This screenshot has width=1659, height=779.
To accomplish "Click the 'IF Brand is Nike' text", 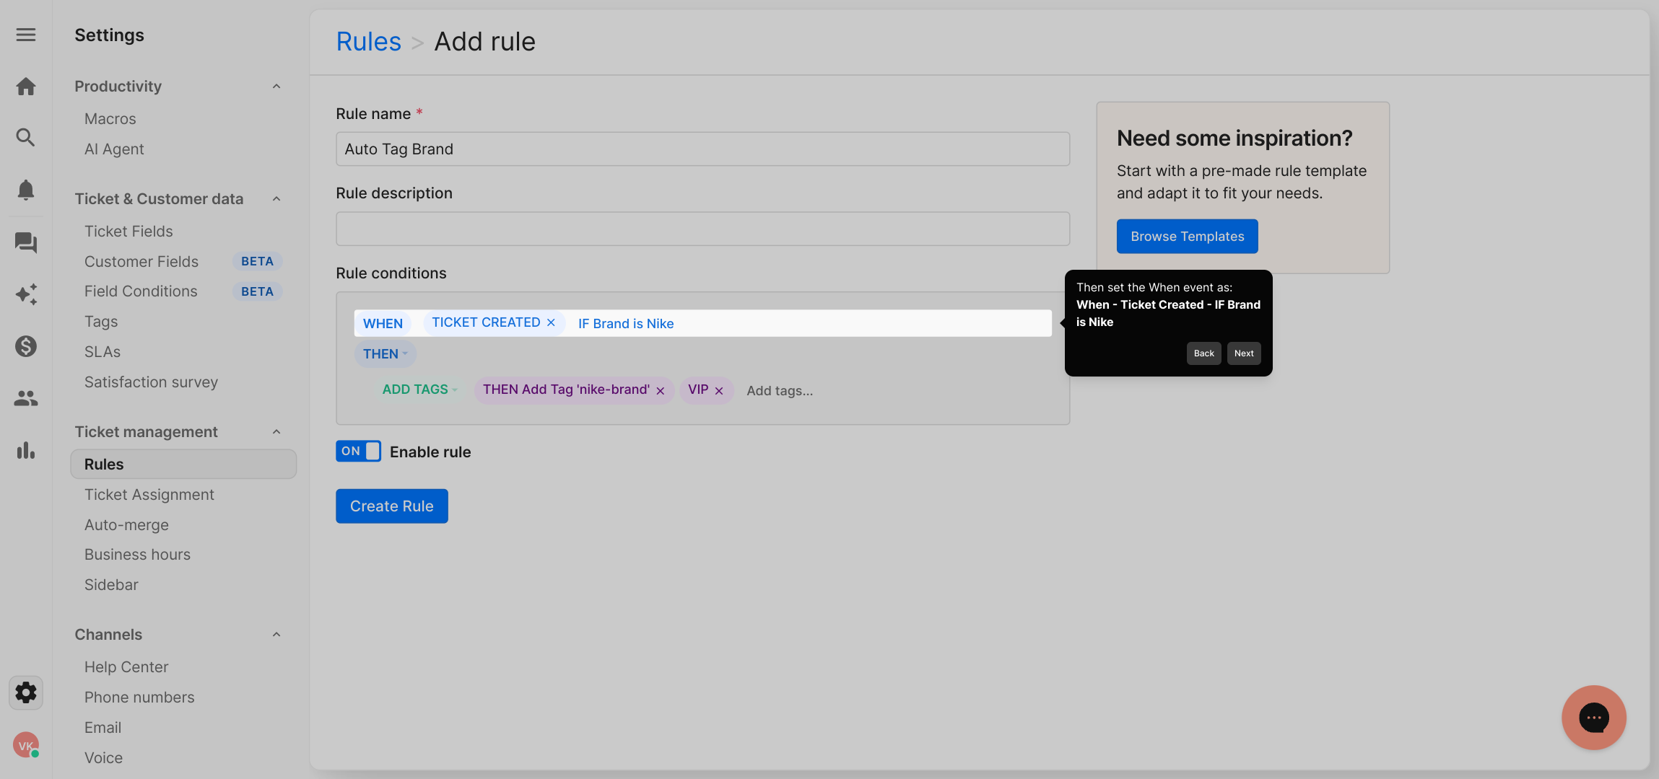I will (x=626, y=324).
